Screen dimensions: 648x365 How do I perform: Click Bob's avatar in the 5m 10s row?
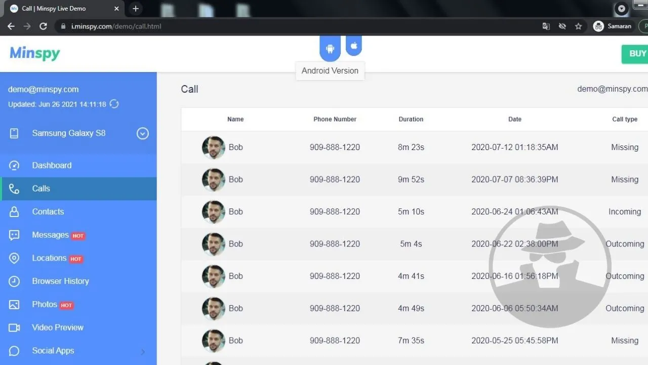point(214,212)
